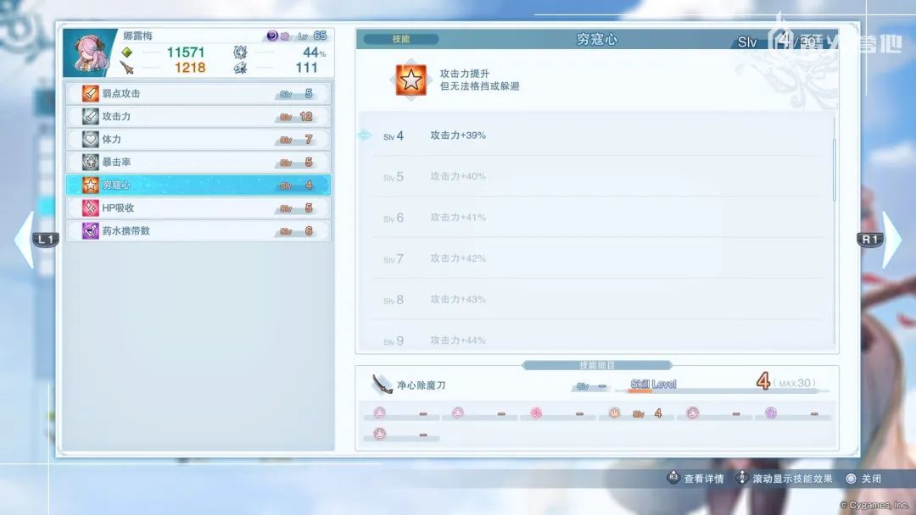Click the 娜露梅 character portrait
This screenshot has height=515, width=916.
point(89,53)
